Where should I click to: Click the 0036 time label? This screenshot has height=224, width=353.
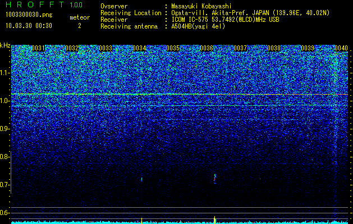[x=207, y=48]
